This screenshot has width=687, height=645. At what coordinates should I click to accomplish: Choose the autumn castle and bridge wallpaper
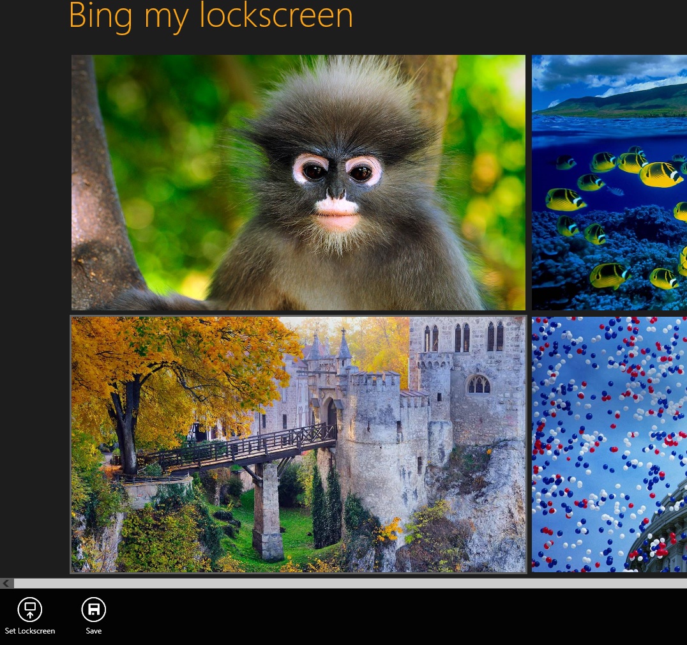click(298, 444)
